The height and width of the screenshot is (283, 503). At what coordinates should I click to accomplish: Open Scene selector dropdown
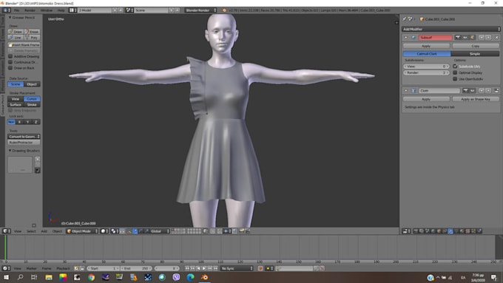point(129,10)
